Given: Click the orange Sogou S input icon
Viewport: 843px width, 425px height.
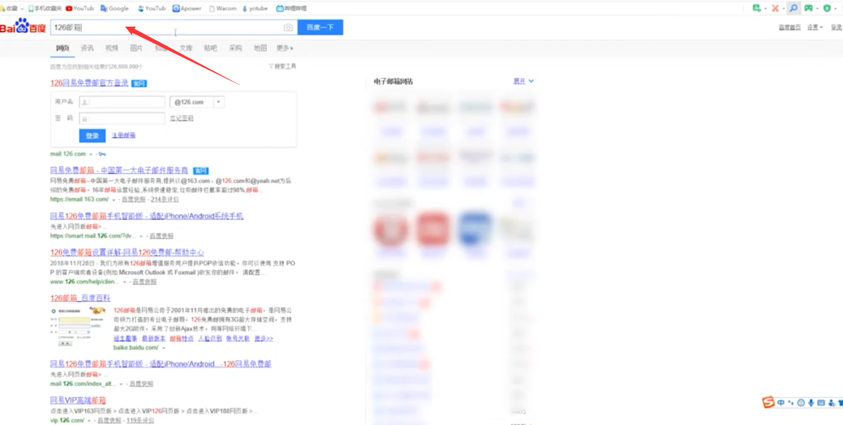Looking at the screenshot, I should (x=768, y=402).
